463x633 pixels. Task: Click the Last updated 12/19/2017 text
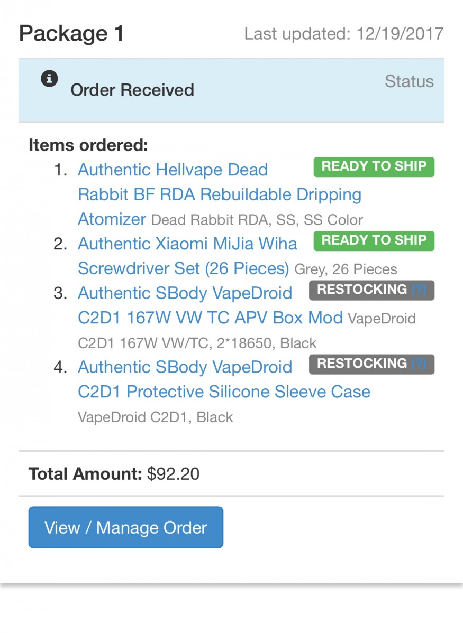pos(343,34)
